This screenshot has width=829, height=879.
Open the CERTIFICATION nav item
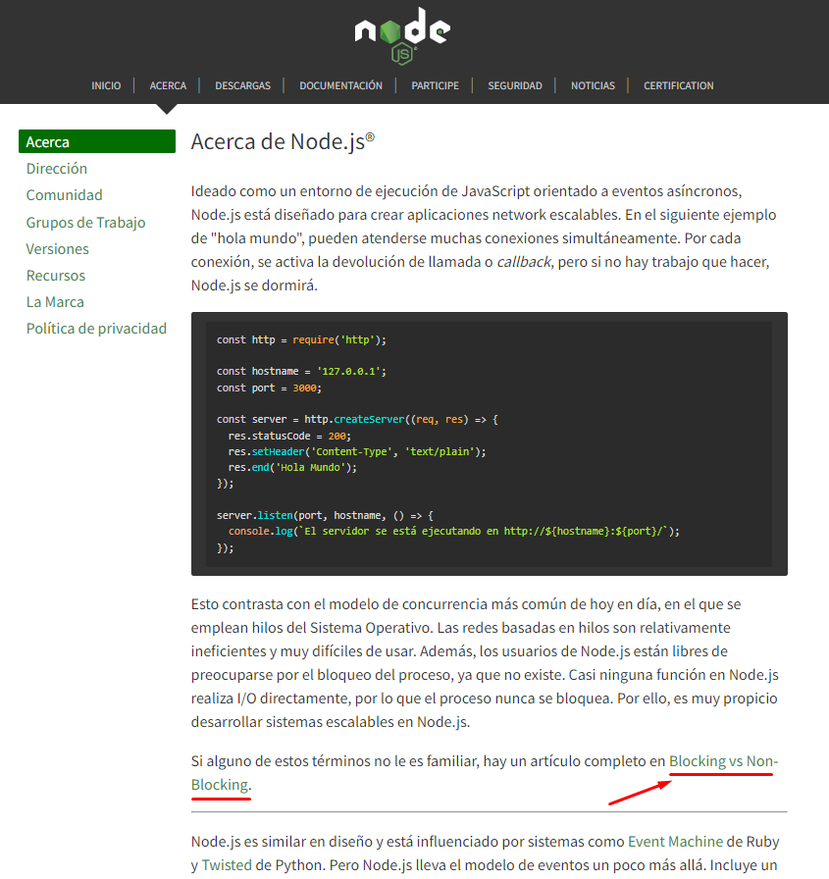[x=678, y=85]
